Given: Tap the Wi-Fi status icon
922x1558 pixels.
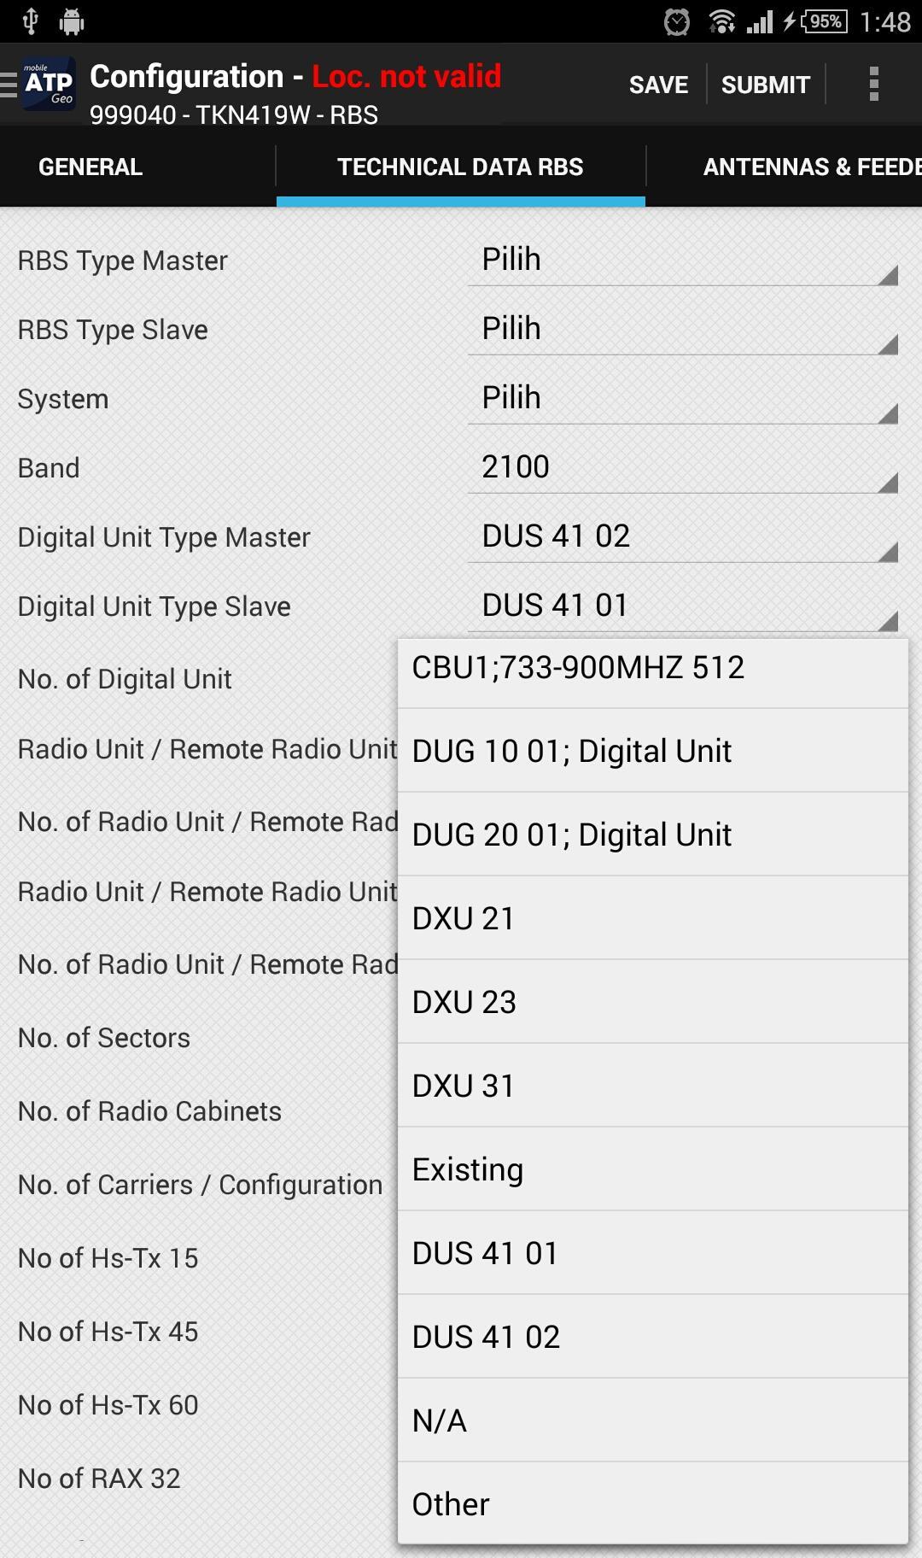Looking at the screenshot, I should [721, 21].
